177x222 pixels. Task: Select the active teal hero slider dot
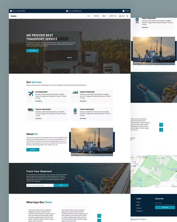[71, 58]
